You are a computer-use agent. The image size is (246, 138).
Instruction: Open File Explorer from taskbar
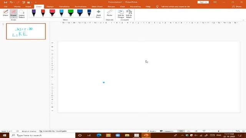pyautogui.click(x=127, y=135)
